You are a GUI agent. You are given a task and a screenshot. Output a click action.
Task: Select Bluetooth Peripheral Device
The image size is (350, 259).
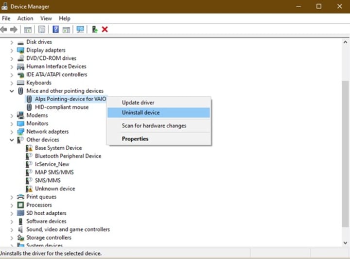click(68, 156)
